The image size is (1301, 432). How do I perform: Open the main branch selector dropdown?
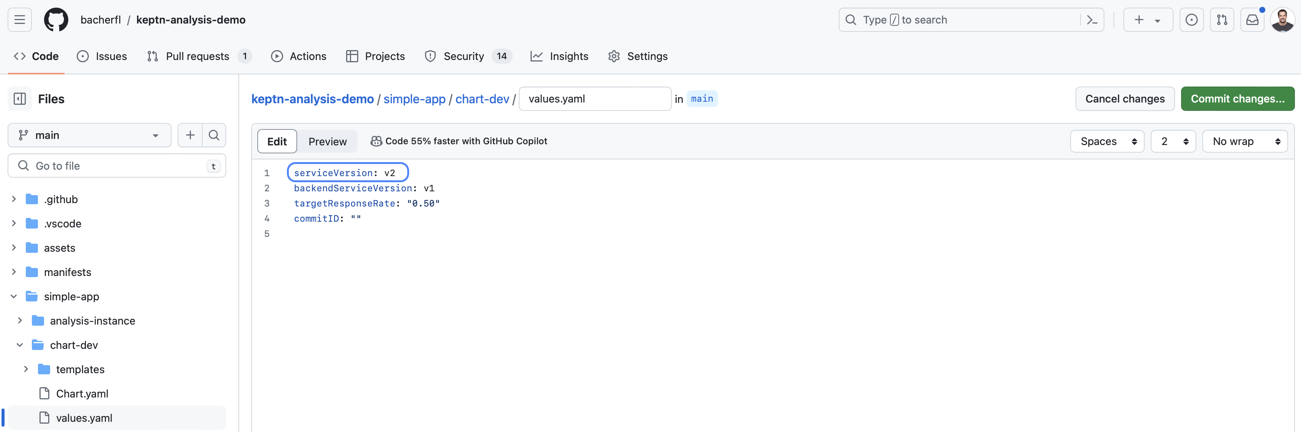click(90, 135)
